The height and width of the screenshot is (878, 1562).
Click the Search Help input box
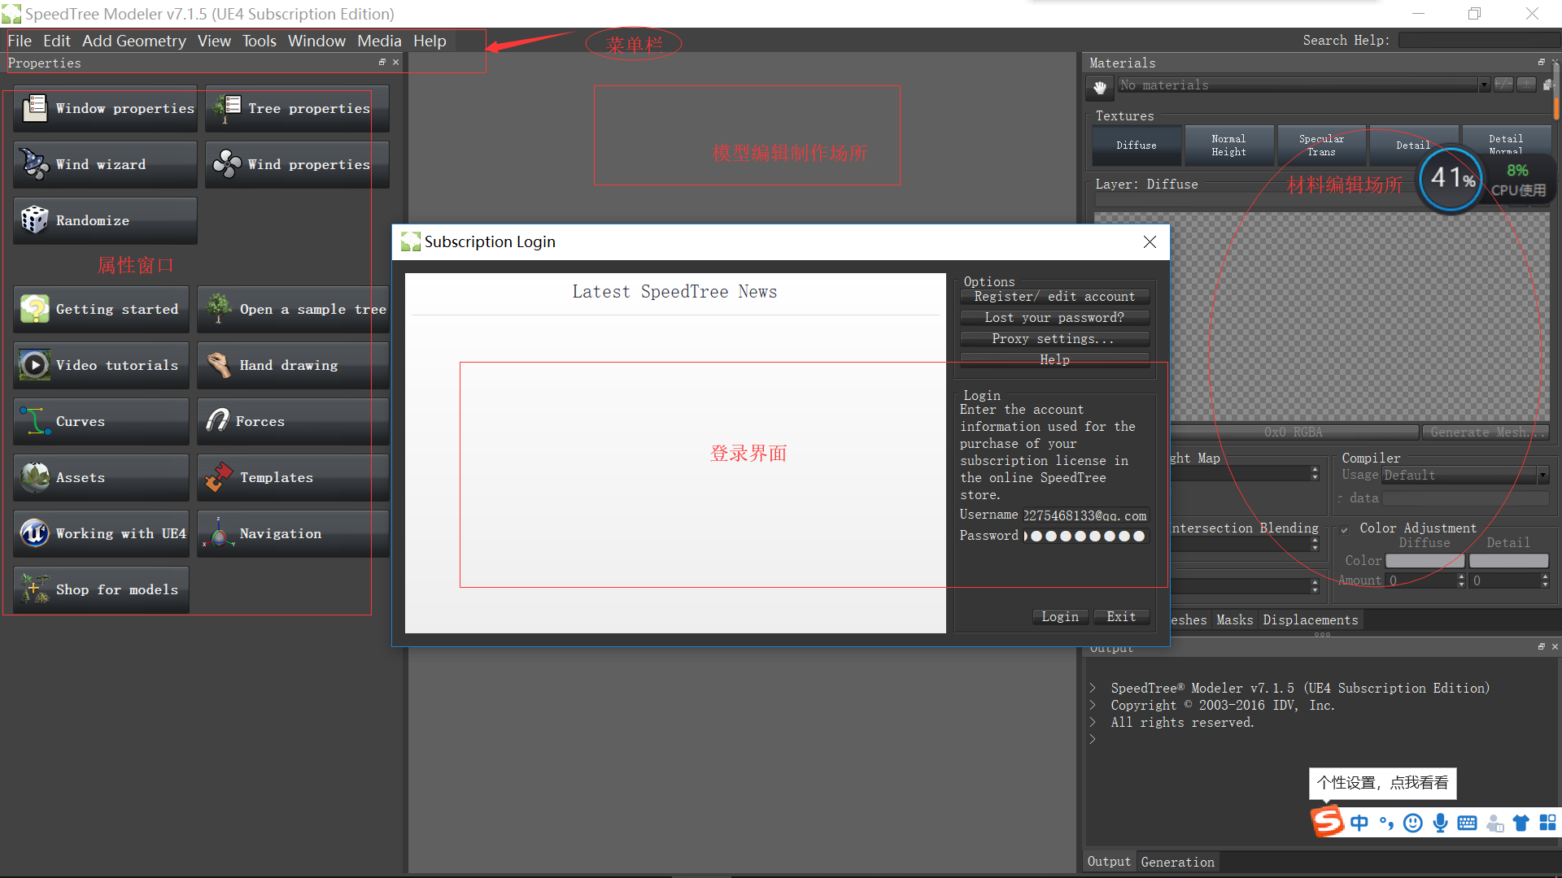(x=1478, y=40)
